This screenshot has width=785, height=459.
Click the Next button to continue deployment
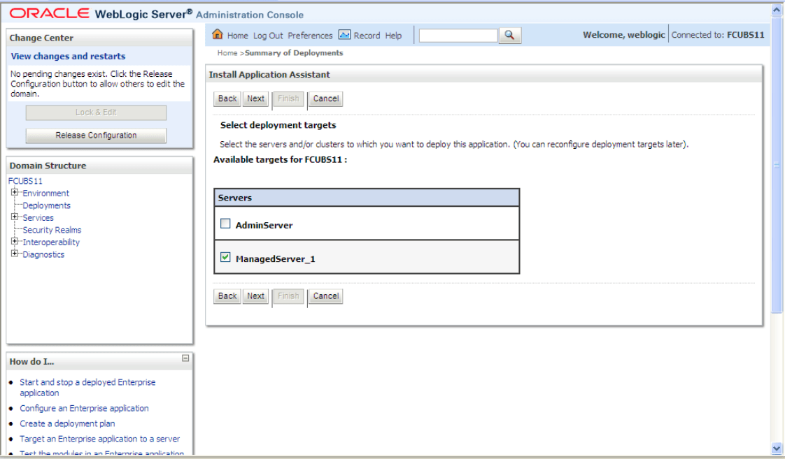(255, 99)
